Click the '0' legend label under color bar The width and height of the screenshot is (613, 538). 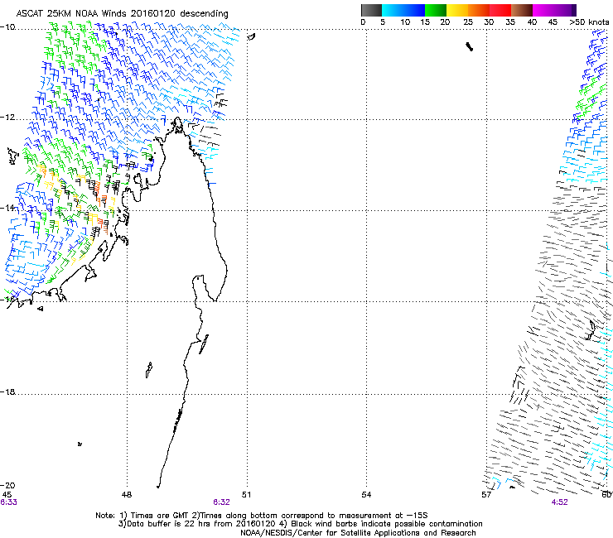click(x=363, y=22)
